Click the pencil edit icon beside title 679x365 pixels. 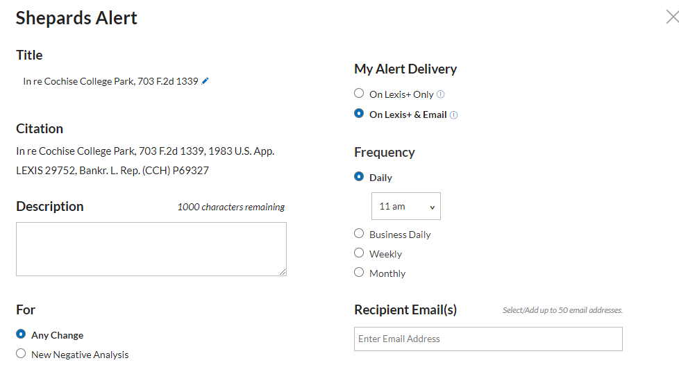(x=205, y=81)
